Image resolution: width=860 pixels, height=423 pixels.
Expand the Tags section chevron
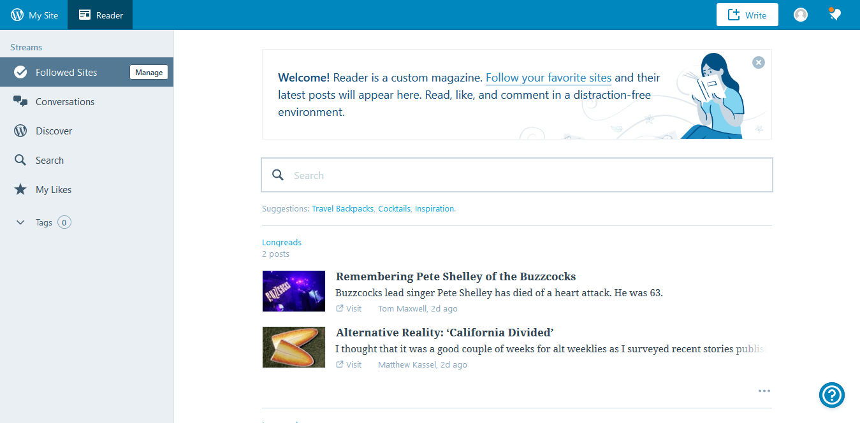coord(20,222)
